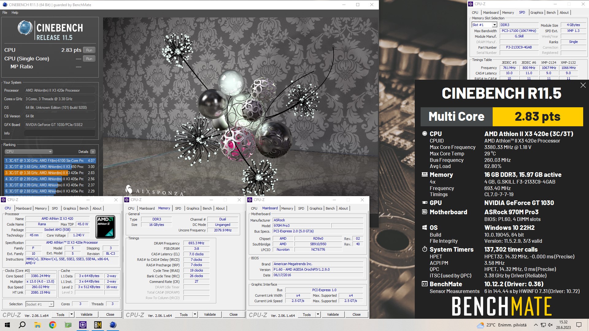
Task: Click the title bar icon of the CPU-Z Mainboard window
Action: 250,200
